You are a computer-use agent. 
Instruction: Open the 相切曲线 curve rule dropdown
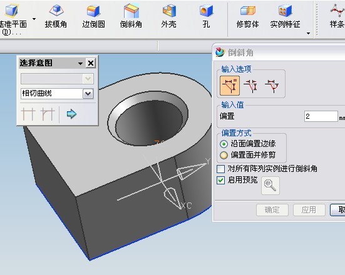pos(88,94)
